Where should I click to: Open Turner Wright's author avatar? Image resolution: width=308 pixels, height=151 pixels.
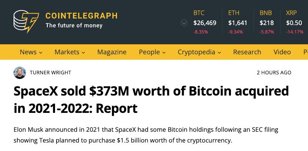point(20,73)
